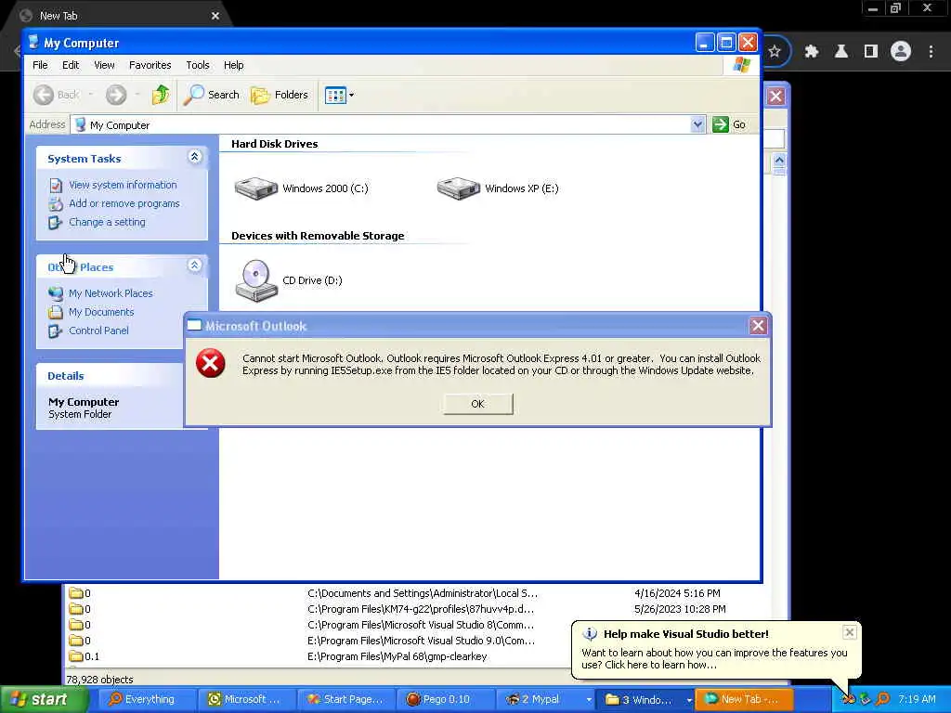Click the Control Panel icon
This screenshot has width=951, height=713.
click(x=56, y=331)
